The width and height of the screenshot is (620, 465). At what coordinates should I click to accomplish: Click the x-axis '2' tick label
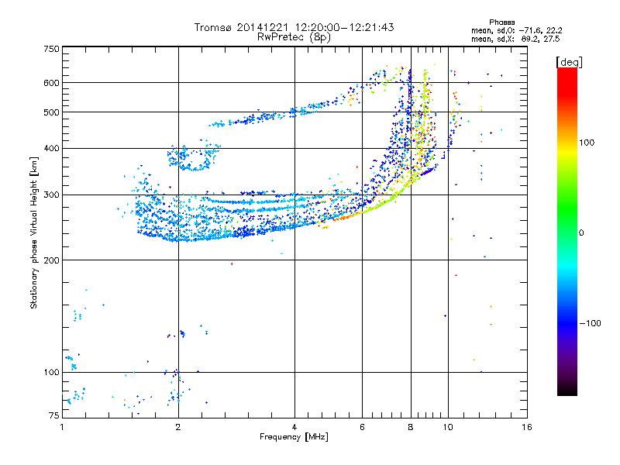click(178, 427)
